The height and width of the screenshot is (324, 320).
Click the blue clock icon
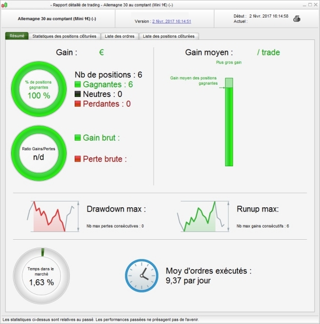pos(142,276)
